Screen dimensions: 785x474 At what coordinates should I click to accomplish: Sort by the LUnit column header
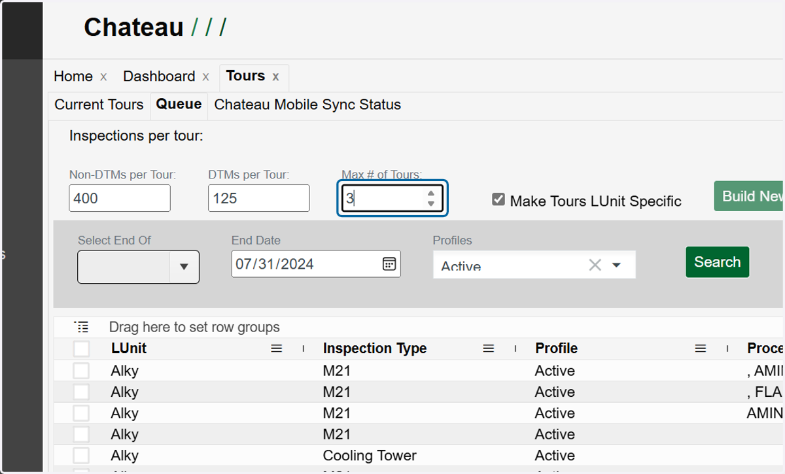pyautogui.click(x=129, y=348)
